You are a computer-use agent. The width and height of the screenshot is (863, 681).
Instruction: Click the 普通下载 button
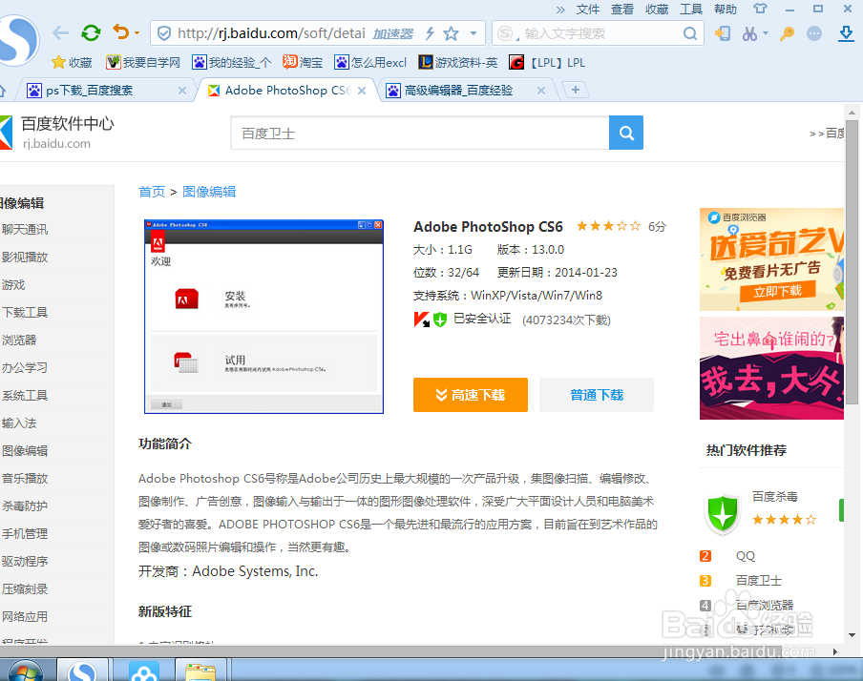tap(596, 395)
